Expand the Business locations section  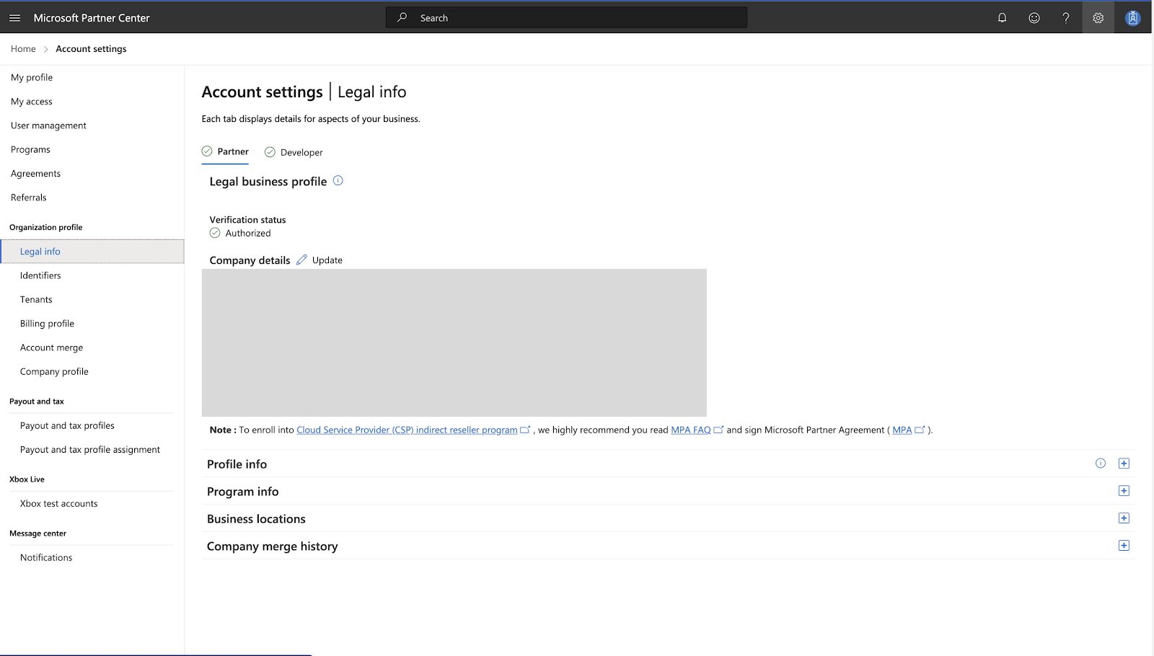pyautogui.click(x=1123, y=518)
